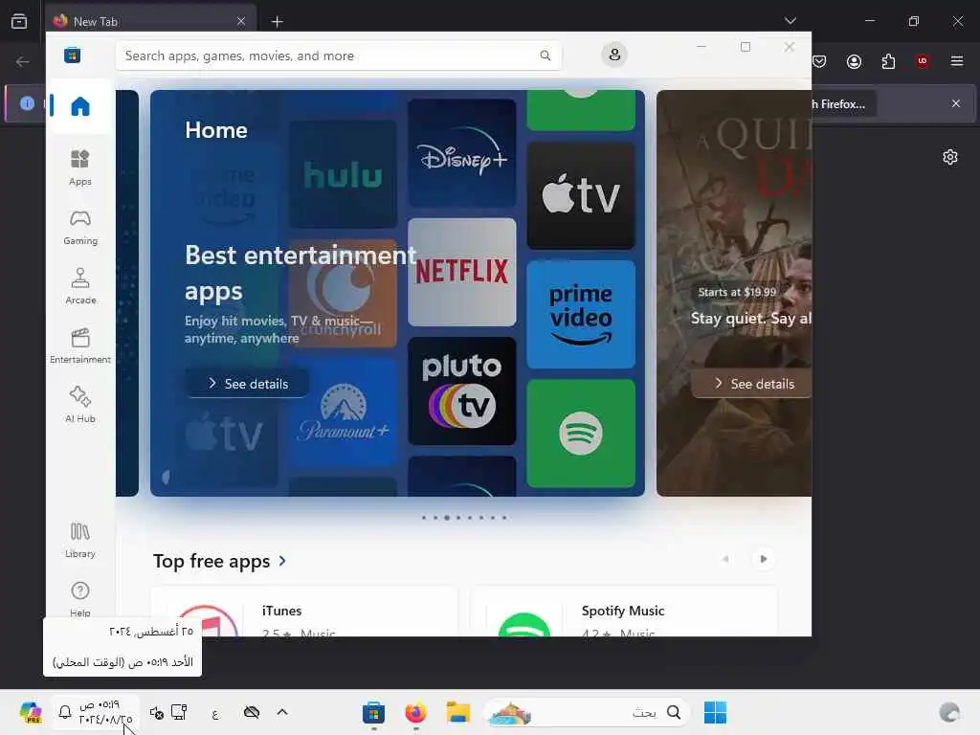Screen dimensions: 980x735
Task: Open the Home page in Store sidebar
Action: (x=80, y=106)
